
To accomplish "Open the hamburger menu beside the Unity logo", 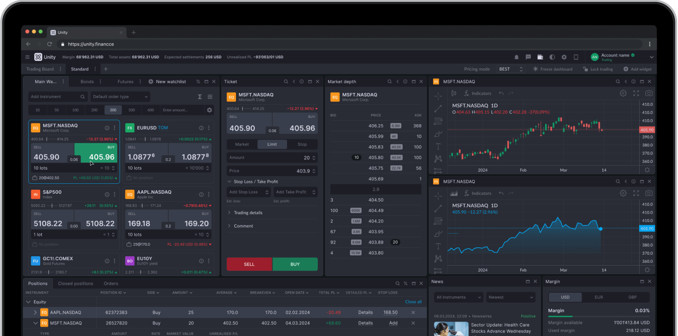I will [28, 57].
